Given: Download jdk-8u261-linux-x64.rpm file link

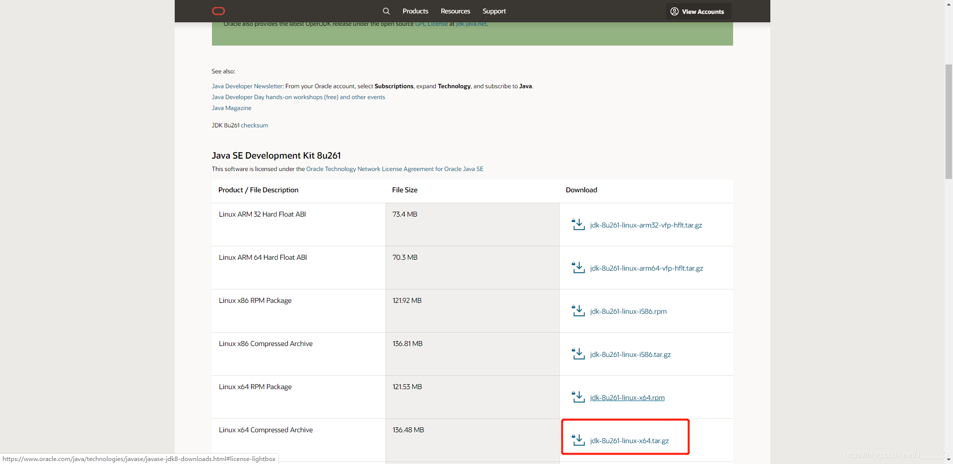Looking at the screenshot, I should coord(627,398).
